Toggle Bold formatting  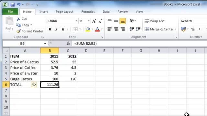pyautogui.click(x=50, y=29)
